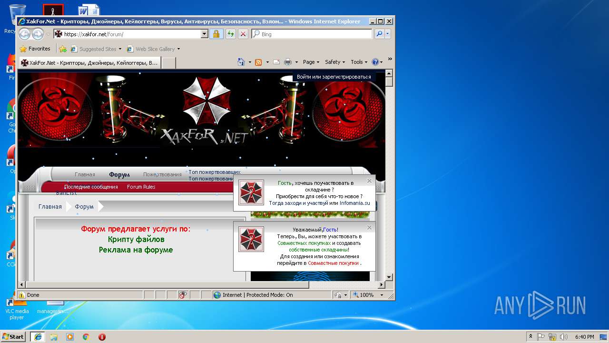Screen dimensions: 609x343
Task: Add page to Favorites bar icon
Action: tap(63, 49)
